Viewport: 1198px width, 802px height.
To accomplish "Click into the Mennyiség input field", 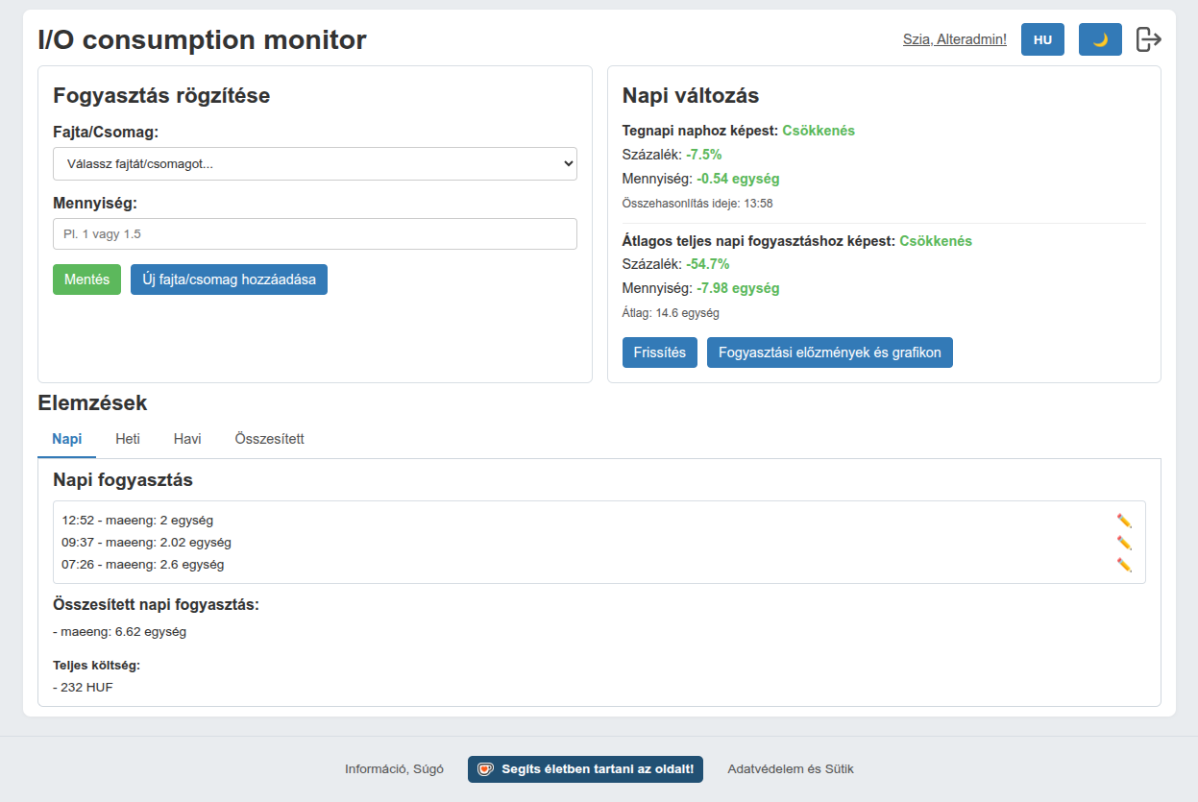I will 315,233.
